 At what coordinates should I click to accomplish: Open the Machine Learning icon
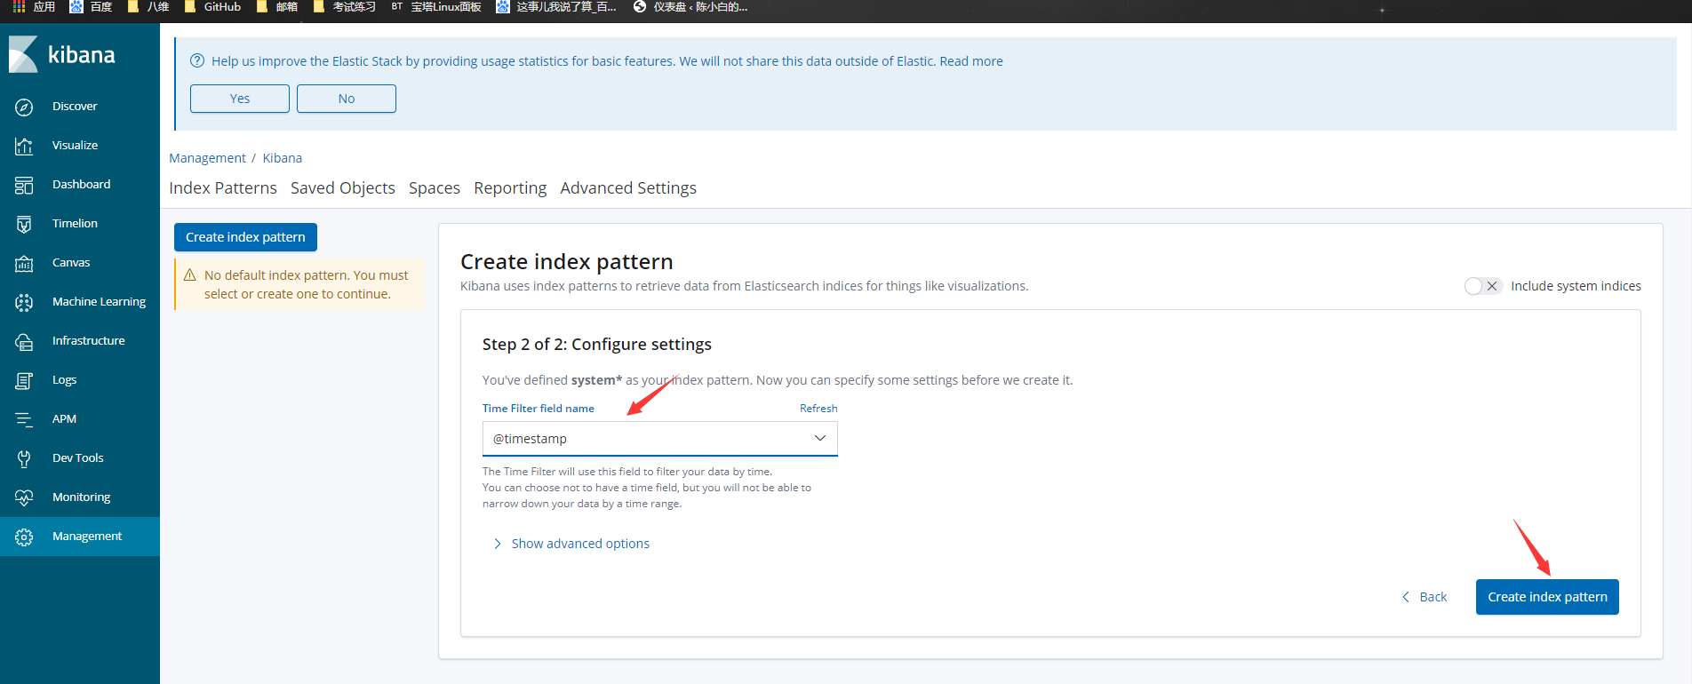pyautogui.click(x=24, y=302)
